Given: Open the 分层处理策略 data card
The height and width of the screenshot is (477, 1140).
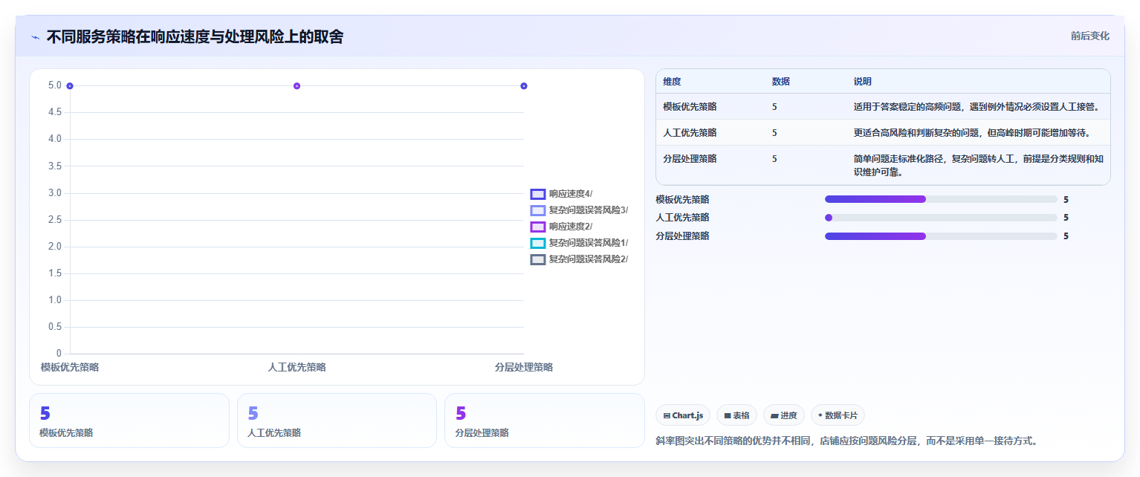Looking at the screenshot, I should pyautogui.click(x=545, y=421).
